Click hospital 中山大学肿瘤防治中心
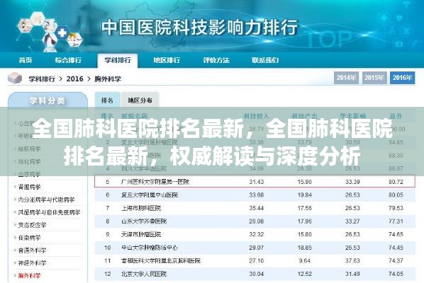Viewport: 424px width, 283px height. pyautogui.click(x=150, y=248)
